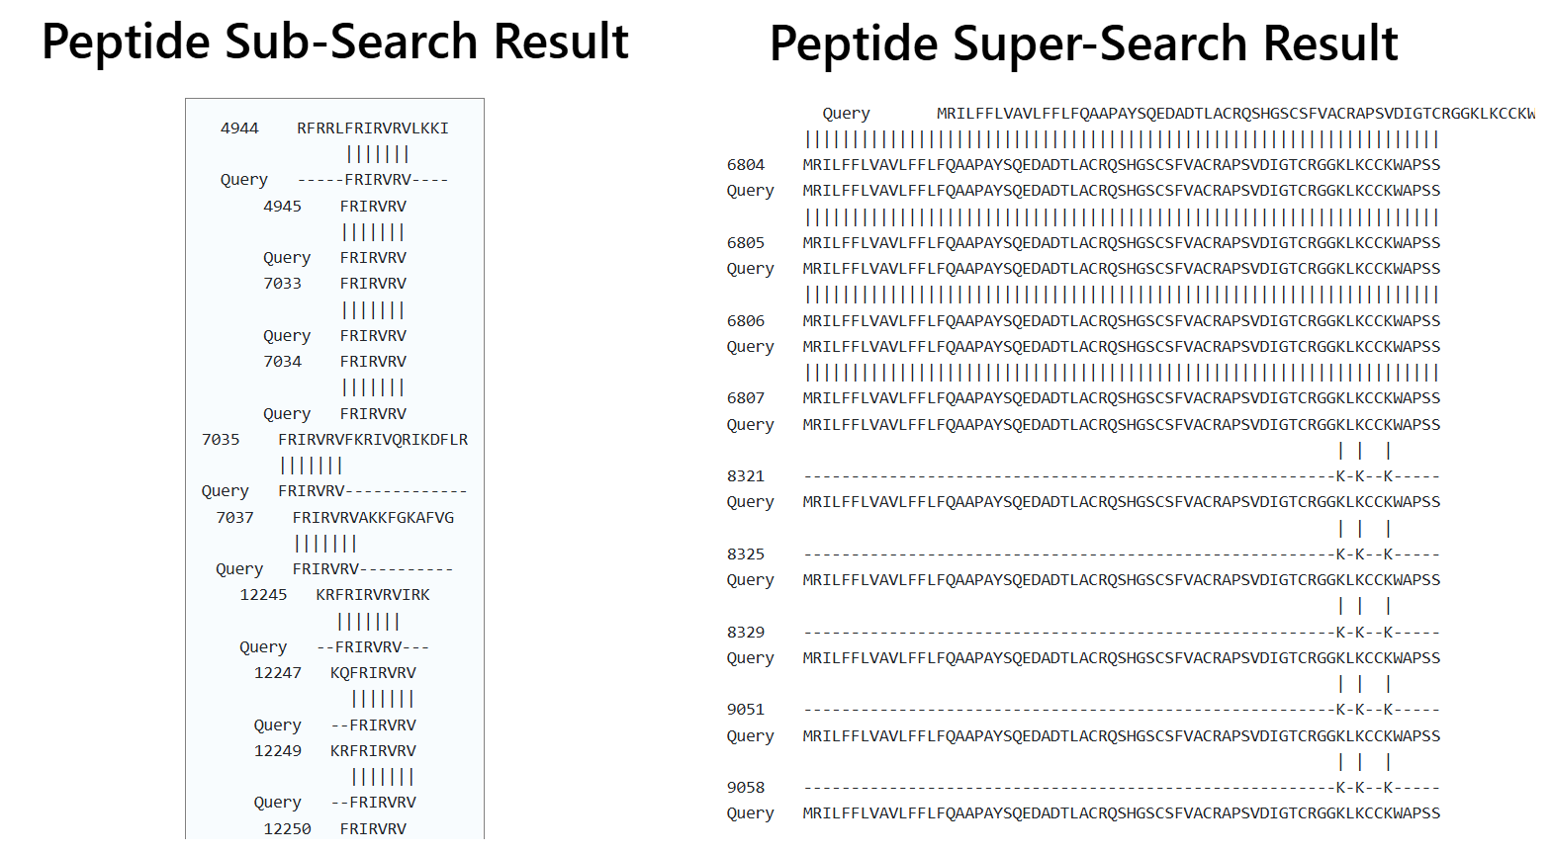Click the FRIRVRVFKRIVQRIKDFLR sequence

point(373,440)
